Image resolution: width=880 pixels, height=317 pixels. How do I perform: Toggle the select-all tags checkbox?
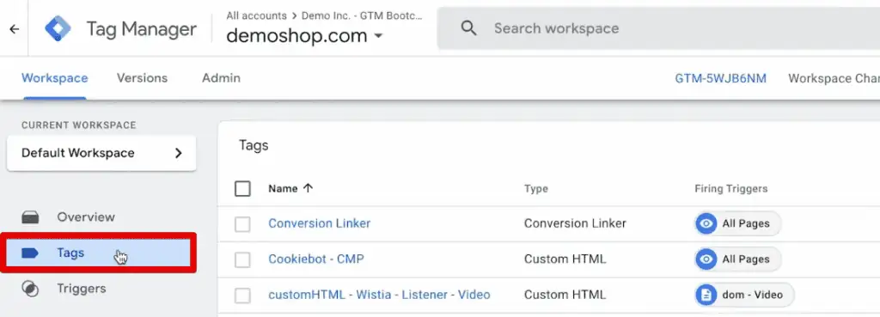pyautogui.click(x=242, y=188)
